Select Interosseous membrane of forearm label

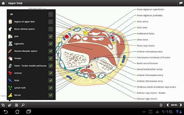click(154, 57)
